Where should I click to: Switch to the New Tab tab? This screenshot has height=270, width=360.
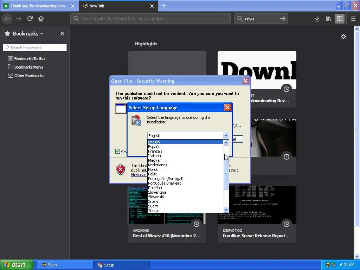(x=118, y=6)
